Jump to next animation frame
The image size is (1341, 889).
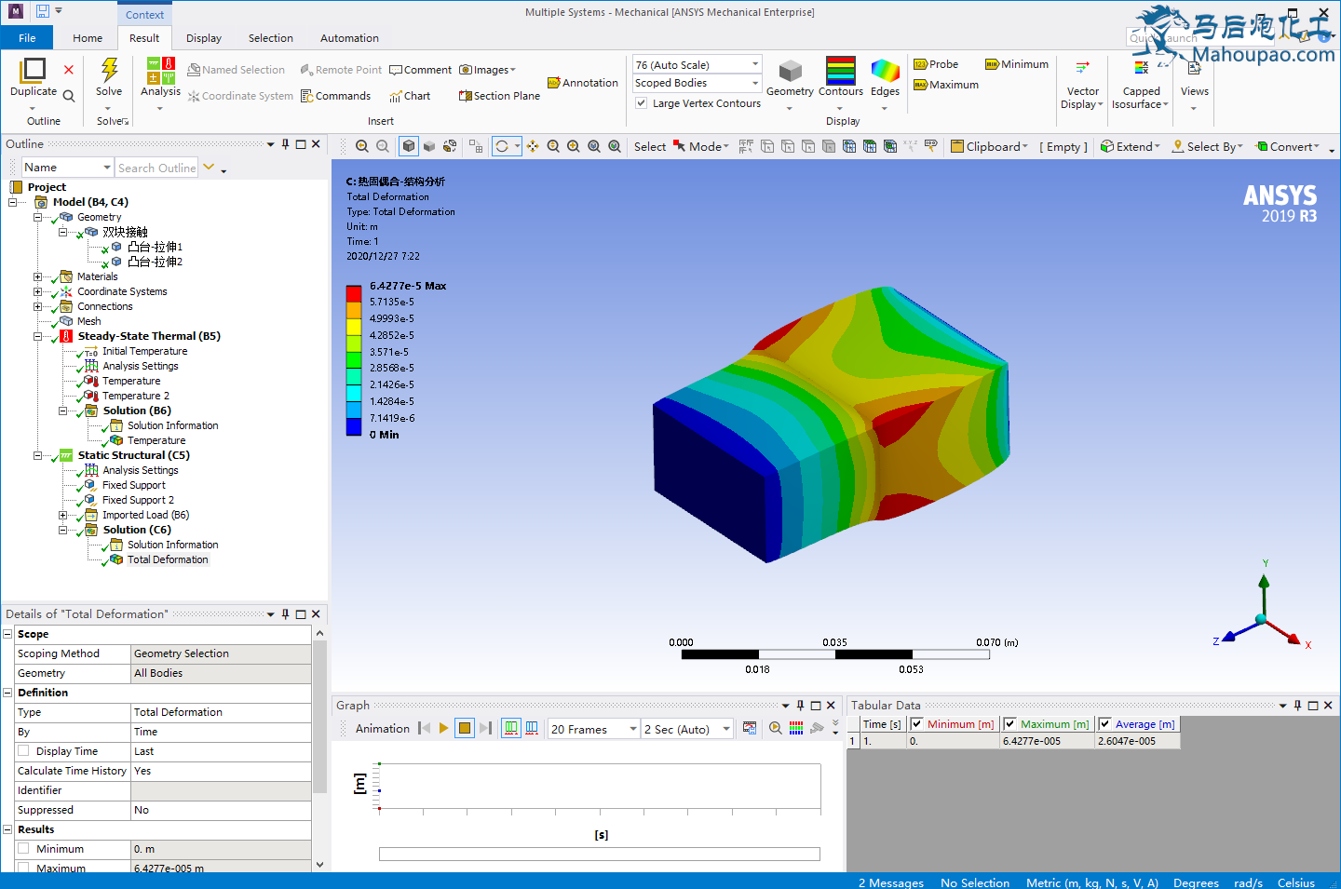coord(485,729)
